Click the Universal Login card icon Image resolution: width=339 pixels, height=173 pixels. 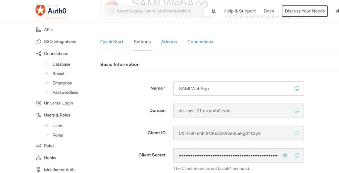pyautogui.click(x=38, y=103)
